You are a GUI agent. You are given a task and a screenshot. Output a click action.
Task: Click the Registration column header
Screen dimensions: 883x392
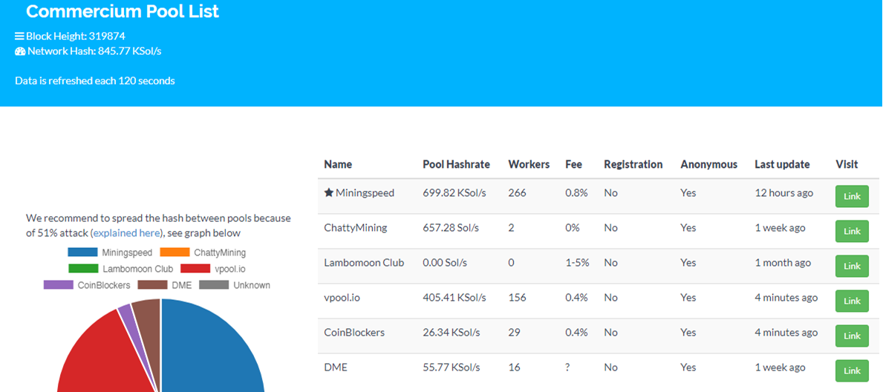click(x=633, y=165)
